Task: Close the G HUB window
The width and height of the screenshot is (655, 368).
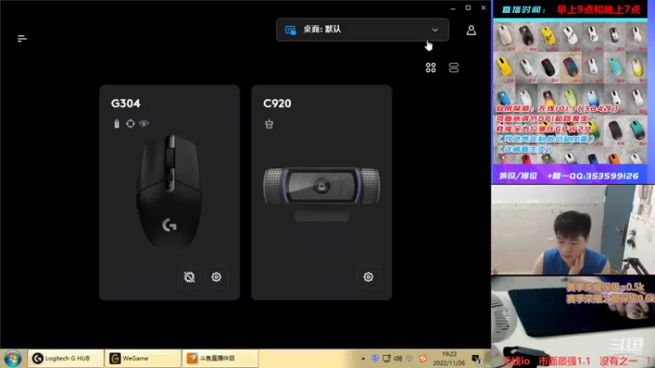Action: [x=483, y=8]
